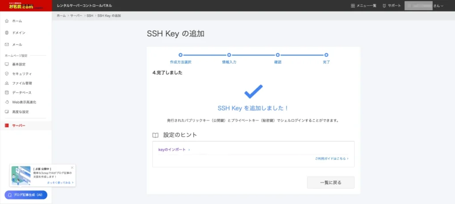This screenshot has width=455, height=204.
Task: Click the 一覧に戻る button
Action: coord(331,183)
